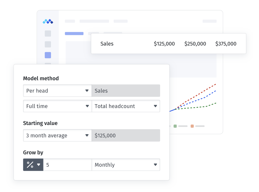This screenshot has width=259, height=192.
Task: Open the Monthly frequency dropdown
Action: 126,165
